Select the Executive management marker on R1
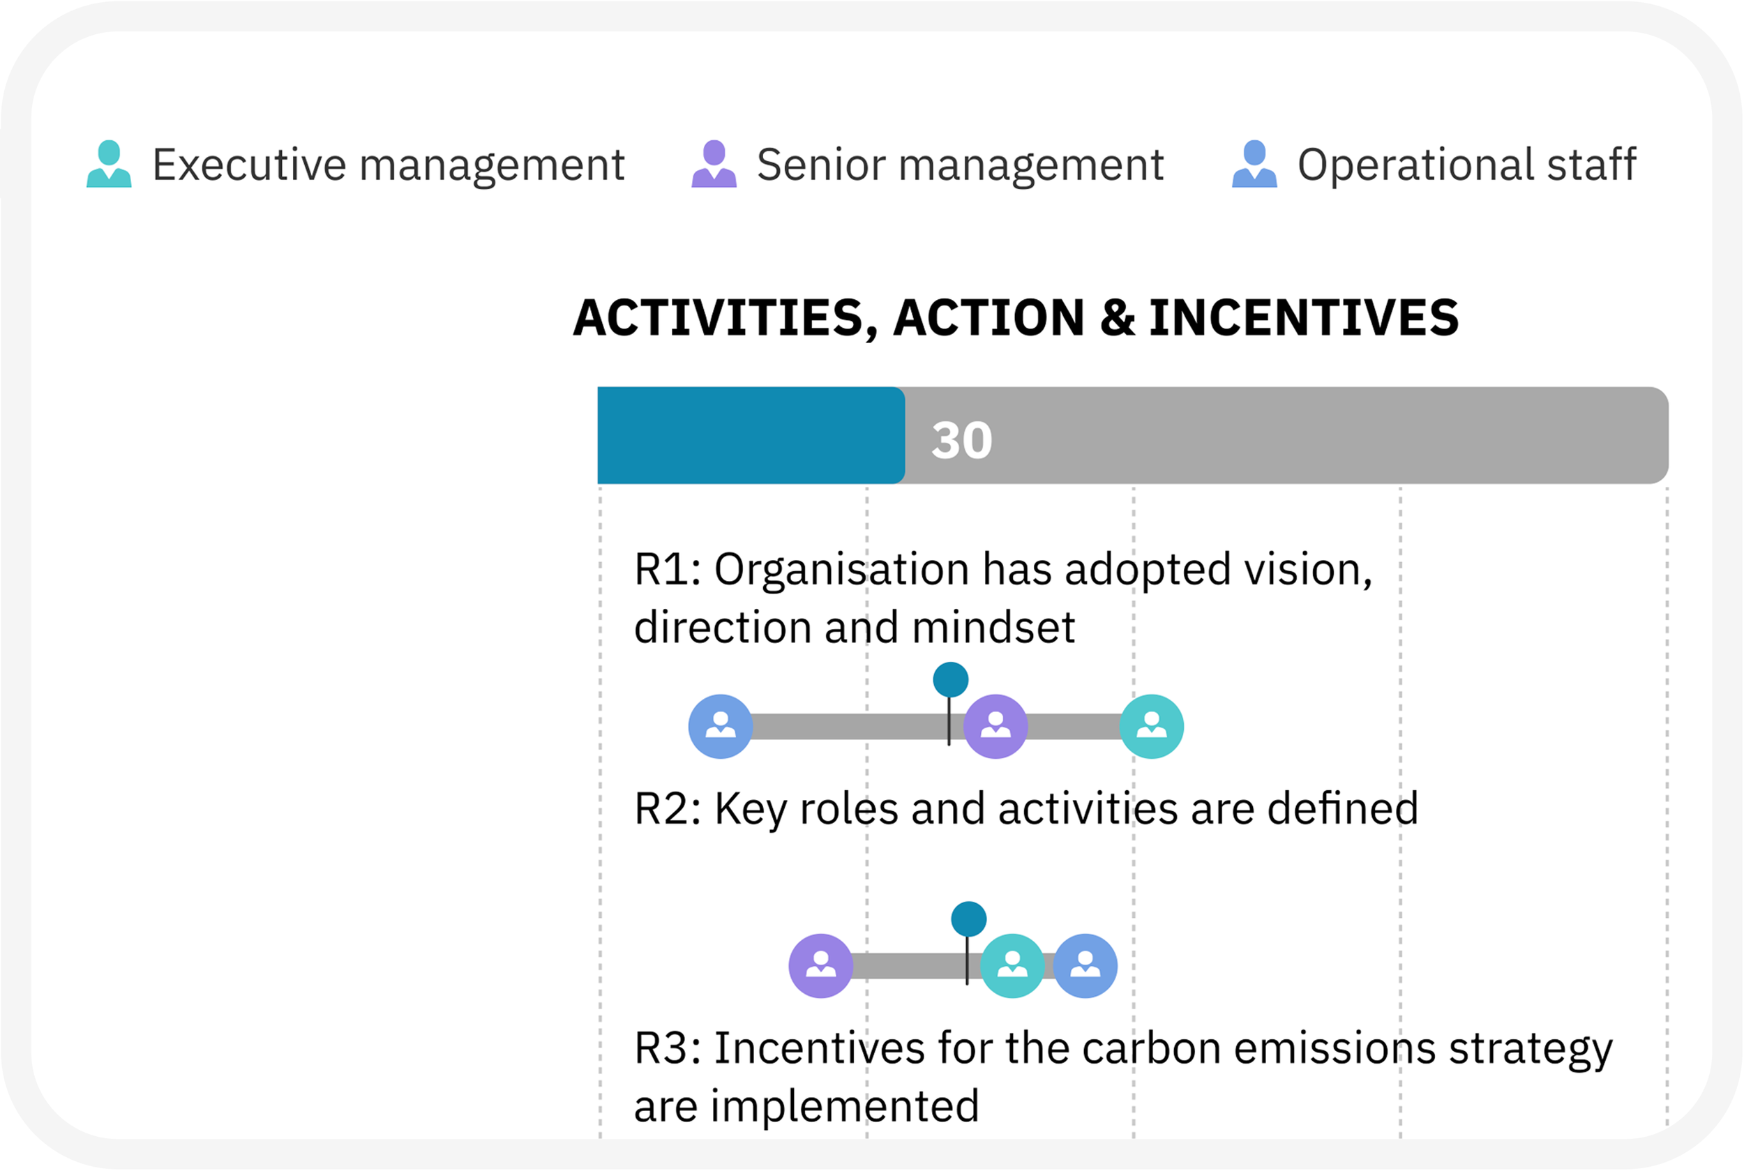Screen dimensions: 1744x1171 [x=1152, y=727]
